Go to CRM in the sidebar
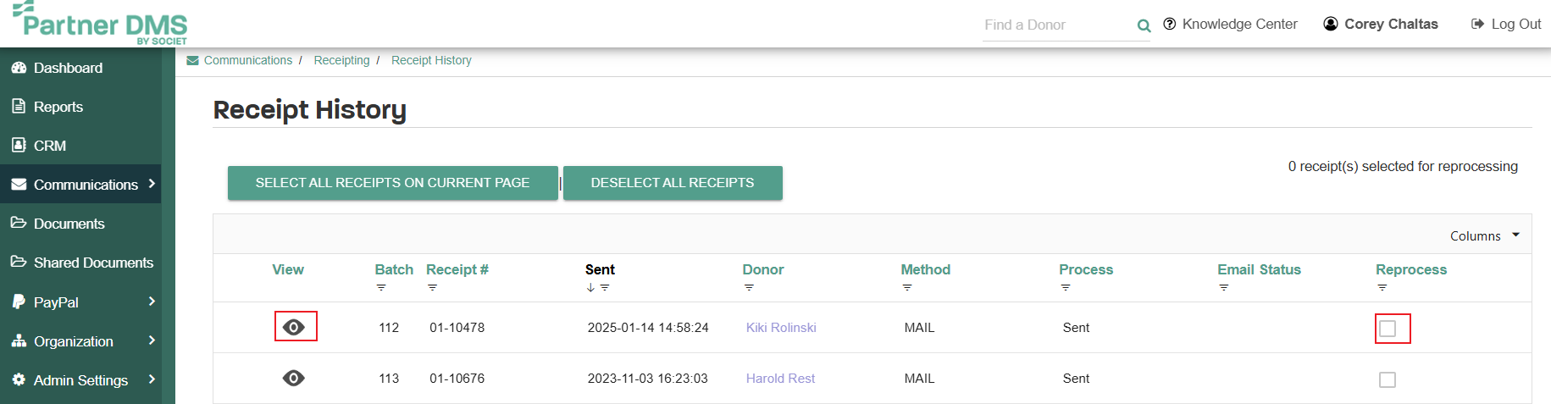 coord(80,146)
